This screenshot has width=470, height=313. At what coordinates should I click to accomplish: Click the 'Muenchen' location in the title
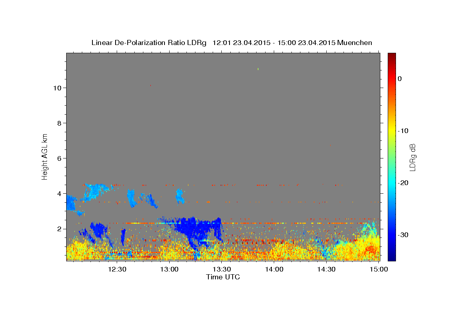pyautogui.click(x=355, y=43)
